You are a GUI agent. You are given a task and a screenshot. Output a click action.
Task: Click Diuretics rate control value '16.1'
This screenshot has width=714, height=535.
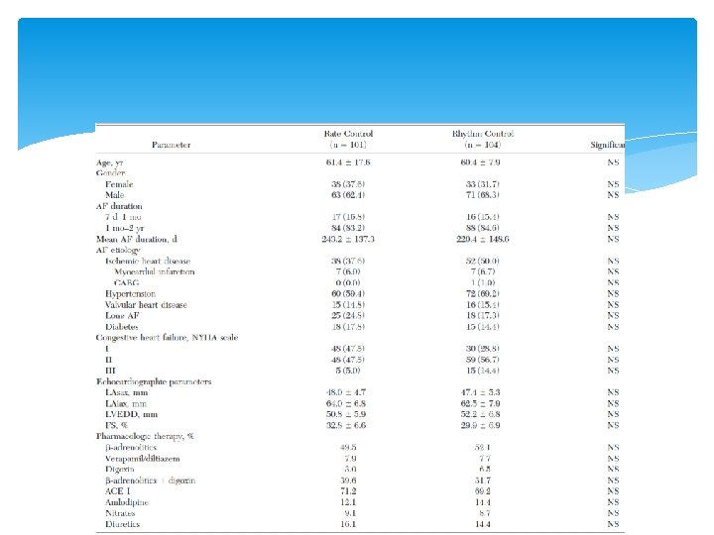click(348, 524)
